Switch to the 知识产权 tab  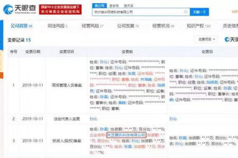tap(198, 26)
